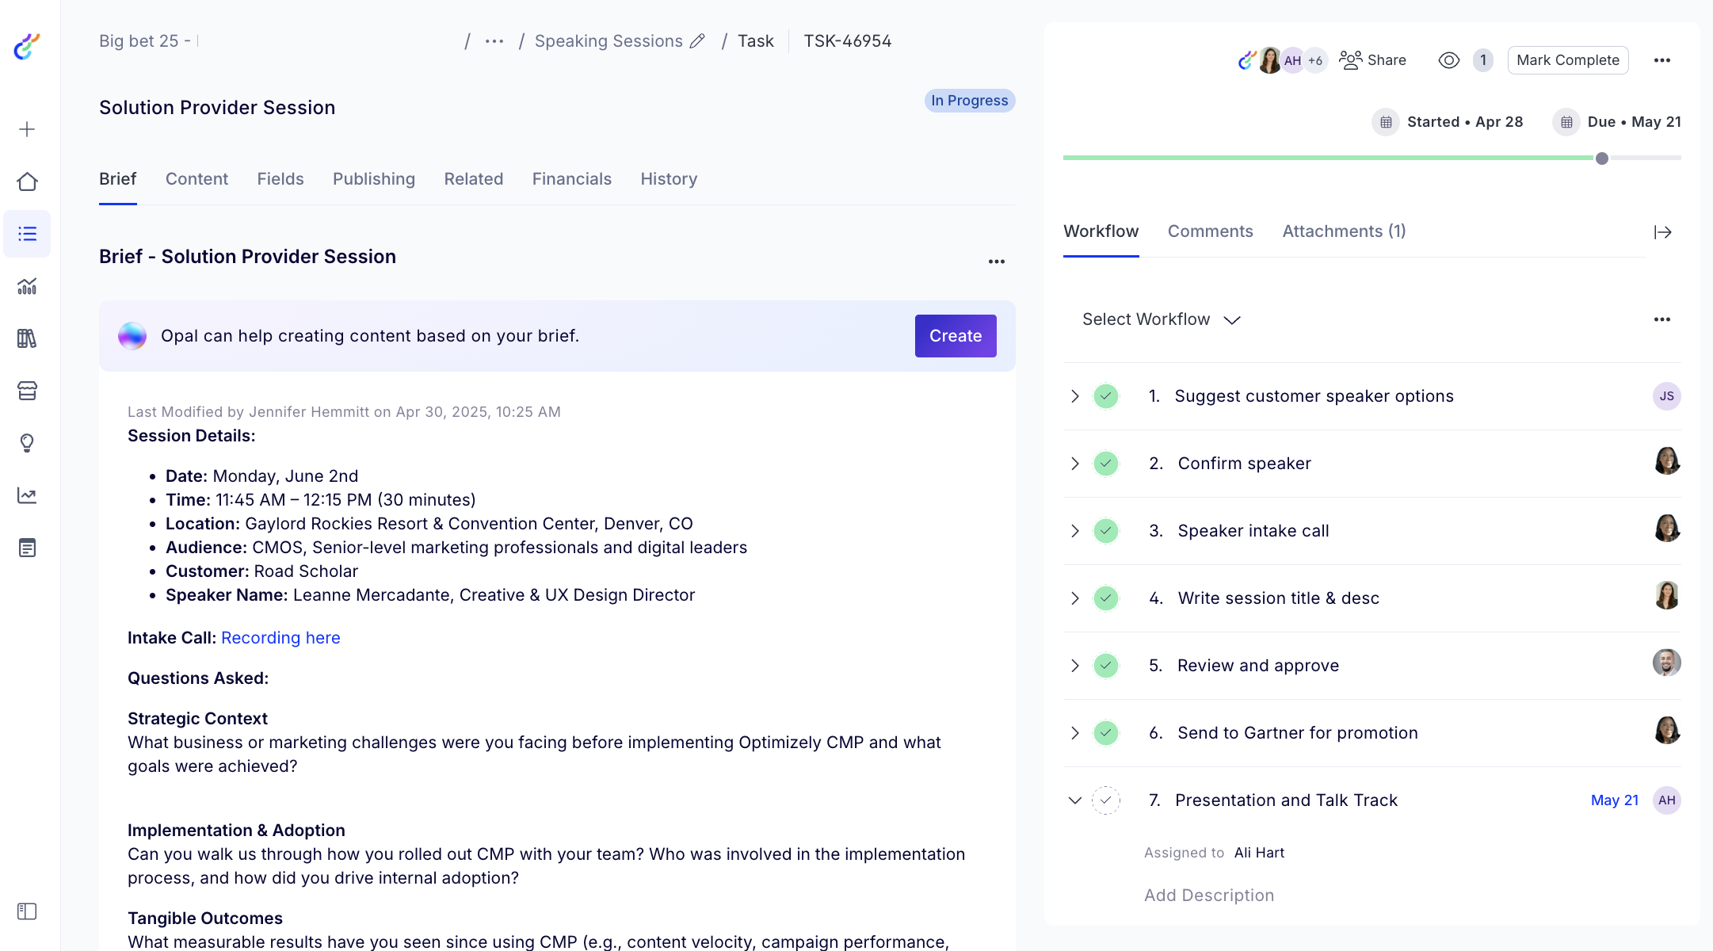Uncheck step 5 Review and approve
The image size is (1713, 951).
[1105, 666]
